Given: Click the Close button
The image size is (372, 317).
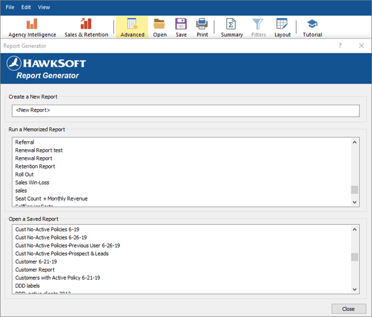Looking at the screenshot, I should click(x=348, y=309).
